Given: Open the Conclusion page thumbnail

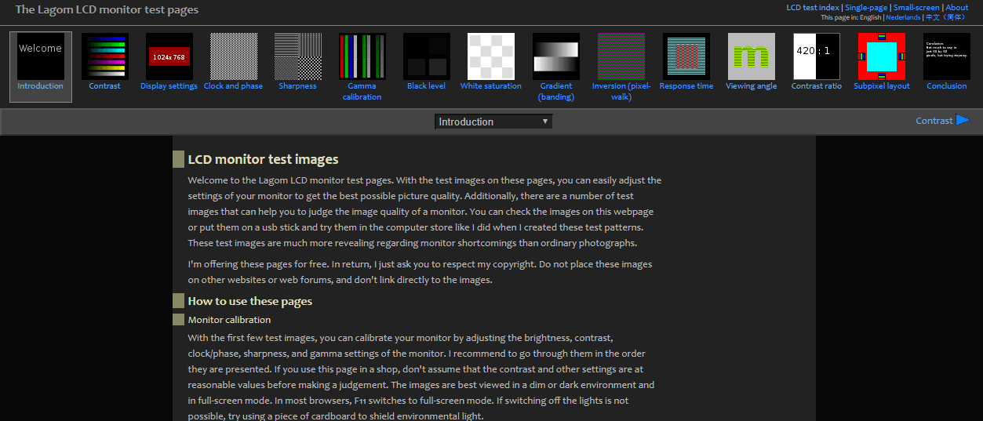Looking at the screenshot, I should point(946,56).
